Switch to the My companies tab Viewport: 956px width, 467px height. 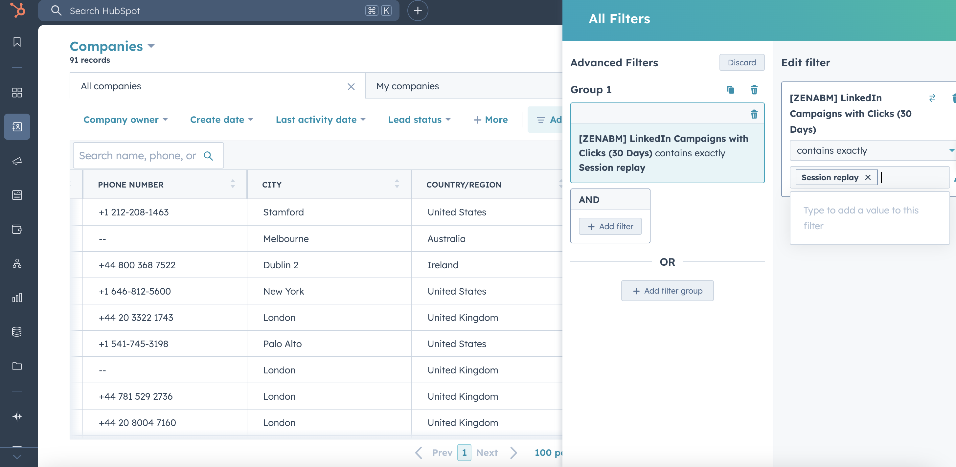point(407,86)
